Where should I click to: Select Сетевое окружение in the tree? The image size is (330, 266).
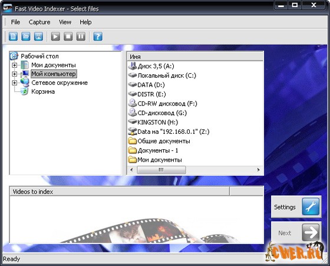pos(60,83)
